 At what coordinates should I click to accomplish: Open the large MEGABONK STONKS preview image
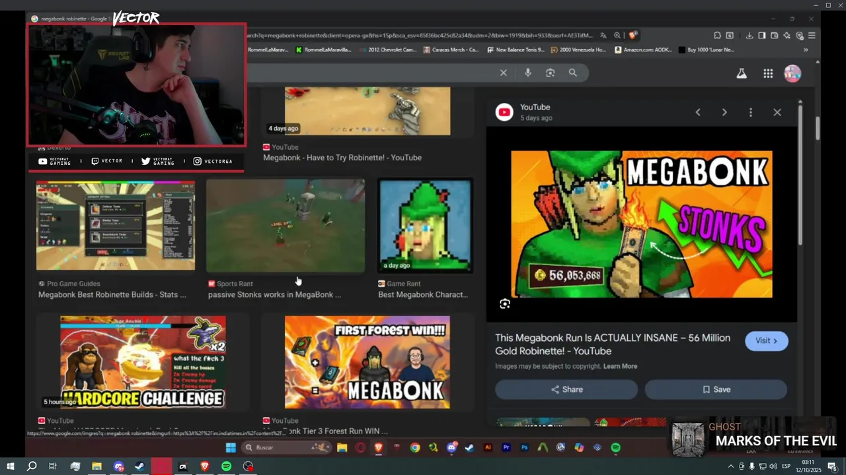[x=641, y=224]
